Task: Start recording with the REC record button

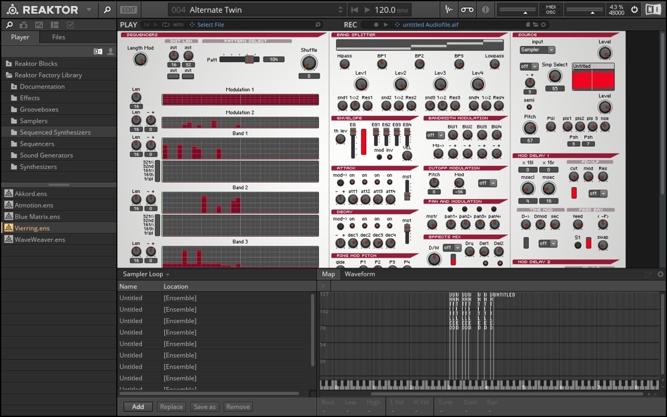Action: pyautogui.click(x=376, y=25)
